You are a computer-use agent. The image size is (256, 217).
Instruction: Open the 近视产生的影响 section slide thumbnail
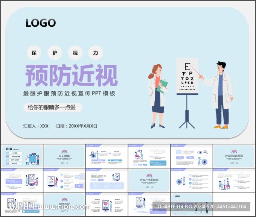coord(149,180)
